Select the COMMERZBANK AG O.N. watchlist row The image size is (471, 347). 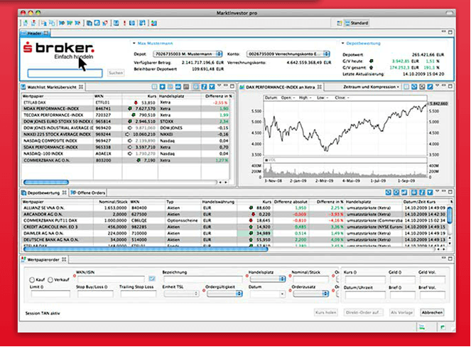pos(126,160)
